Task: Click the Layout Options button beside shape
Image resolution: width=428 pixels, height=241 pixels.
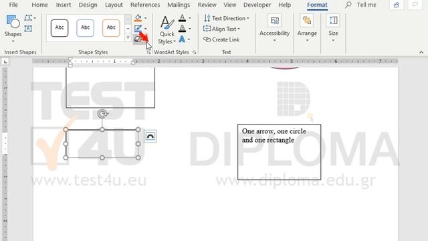Action: click(150, 136)
